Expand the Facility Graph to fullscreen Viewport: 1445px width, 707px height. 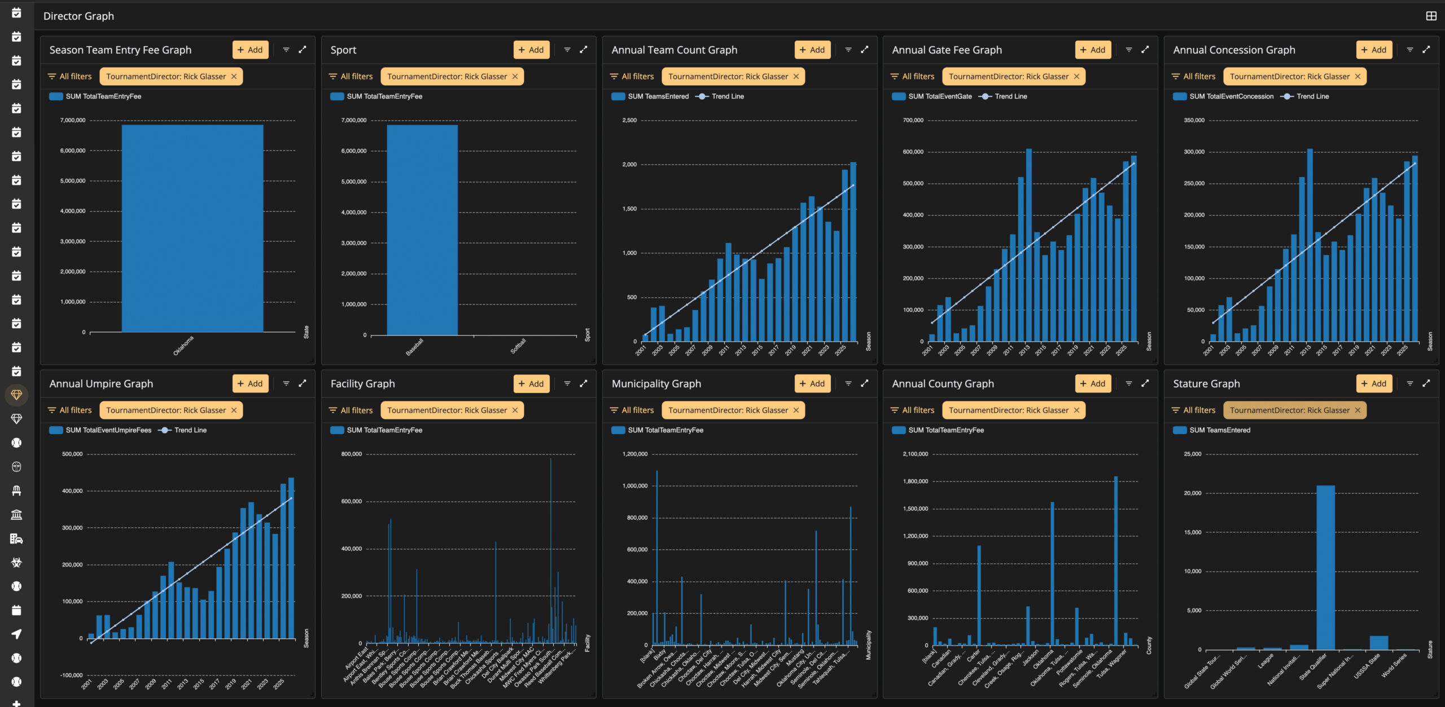(584, 383)
